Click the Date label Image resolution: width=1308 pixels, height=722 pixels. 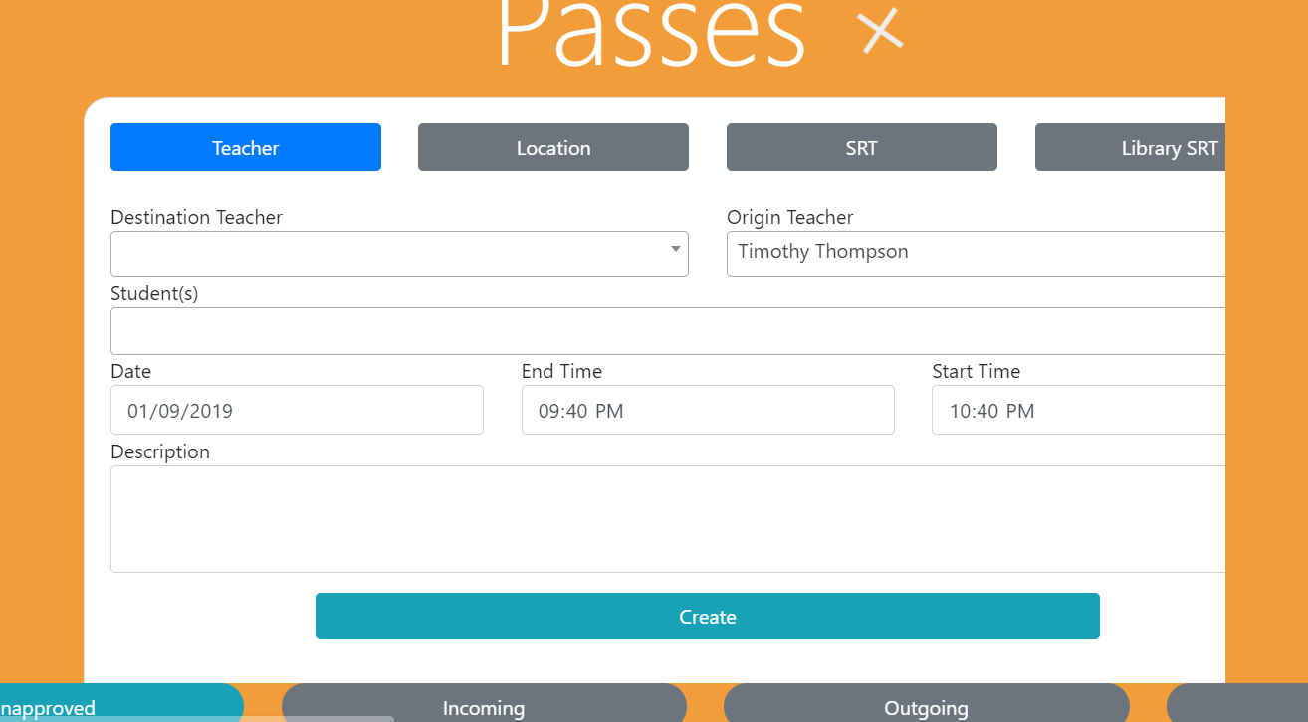click(130, 371)
